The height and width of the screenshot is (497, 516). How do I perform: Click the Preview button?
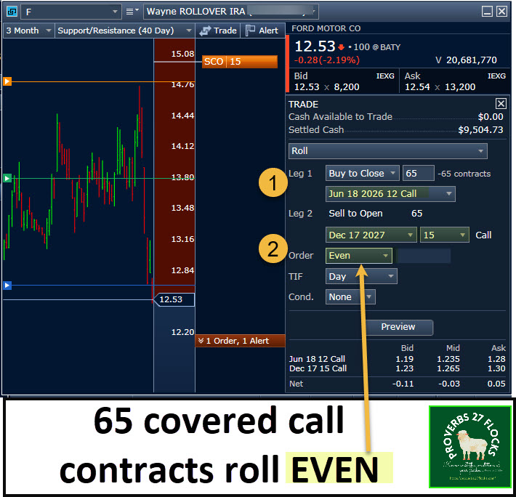[398, 327]
